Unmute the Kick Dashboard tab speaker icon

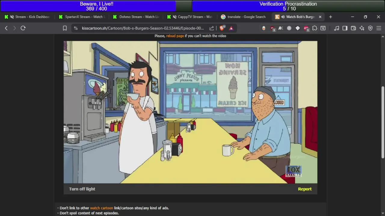12,17
